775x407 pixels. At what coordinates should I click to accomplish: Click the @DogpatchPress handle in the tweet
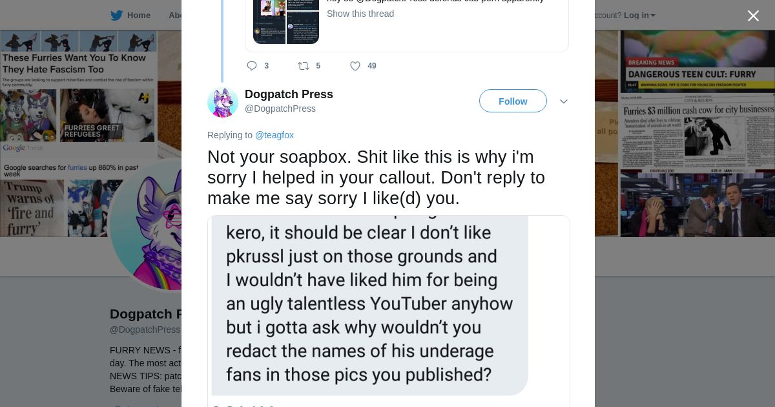(280, 109)
